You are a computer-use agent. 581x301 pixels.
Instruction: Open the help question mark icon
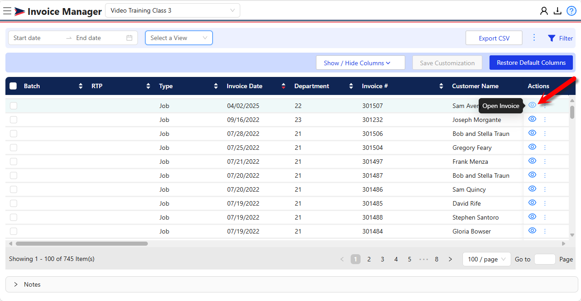pos(572,11)
